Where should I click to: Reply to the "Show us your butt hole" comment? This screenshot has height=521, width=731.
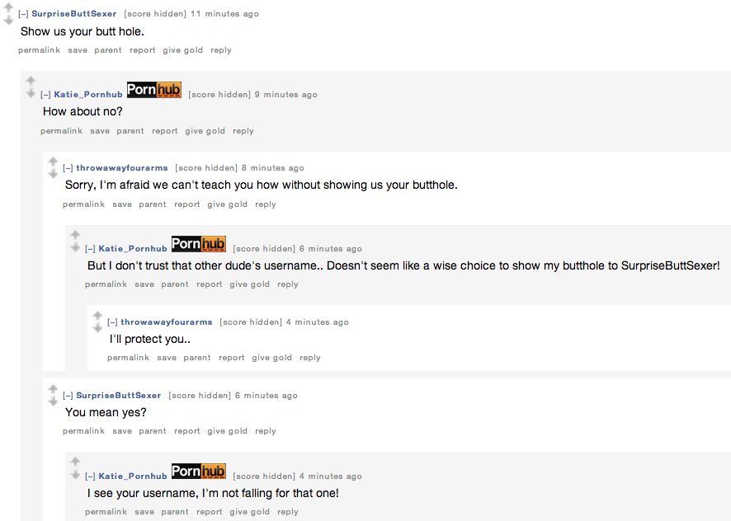pyautogui.click(x=220, y=49)
